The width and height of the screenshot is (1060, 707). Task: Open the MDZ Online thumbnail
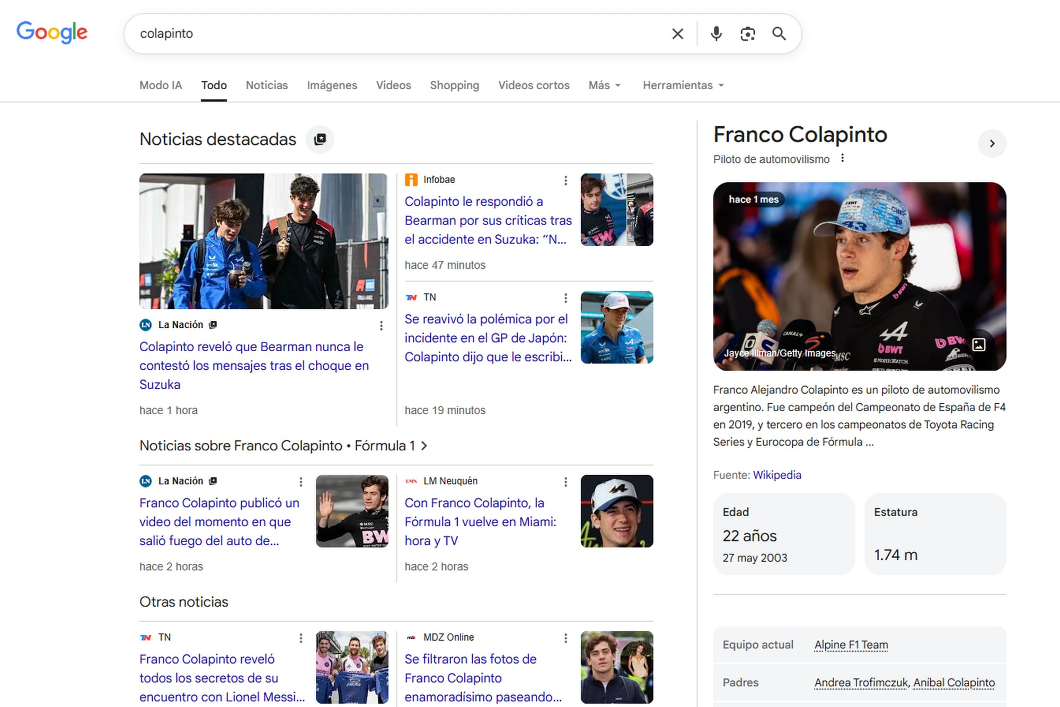pyautogui.click(x=617, y=667)
